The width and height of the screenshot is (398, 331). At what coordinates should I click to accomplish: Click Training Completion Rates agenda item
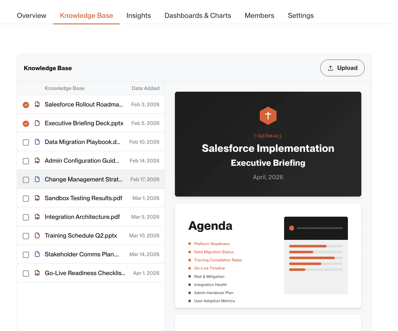[x=218, y=260]
